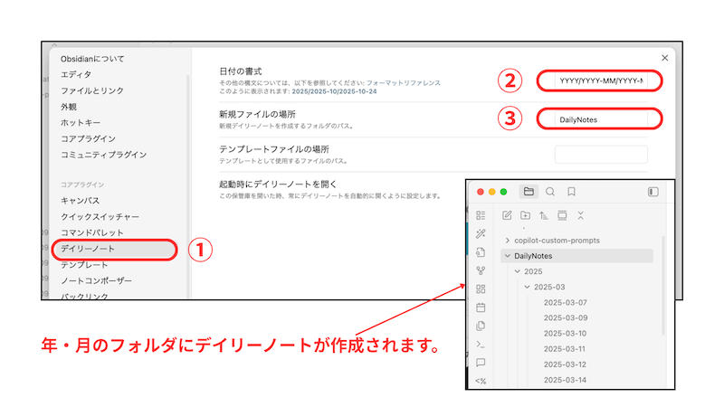Click the new folder icon
This screenshot has height=407, width=724.
click(526, 215)
